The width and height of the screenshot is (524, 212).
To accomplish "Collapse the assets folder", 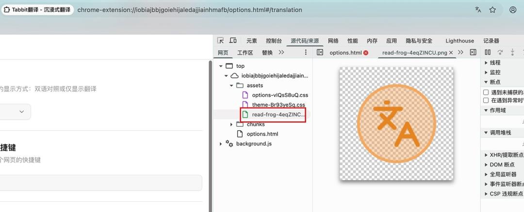I will point(231,86).
